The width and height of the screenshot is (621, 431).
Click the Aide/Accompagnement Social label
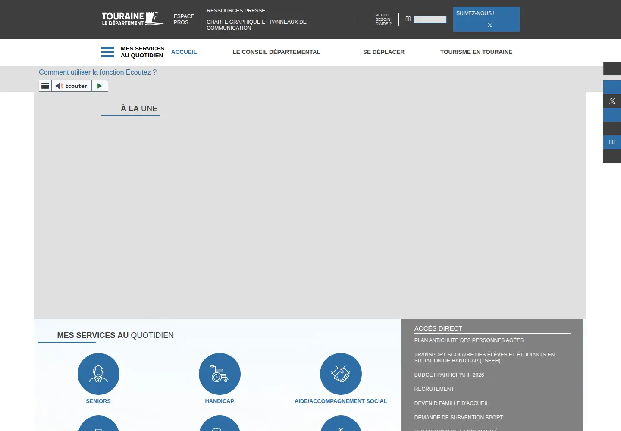(x=341, y=401)
